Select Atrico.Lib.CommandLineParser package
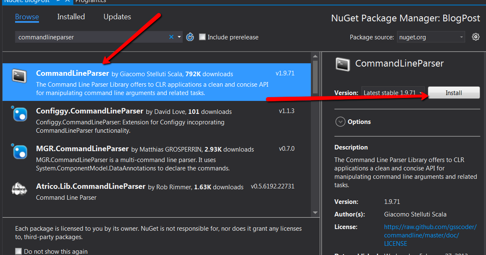Viewport: 486px width, 255px height. point(157,193)
